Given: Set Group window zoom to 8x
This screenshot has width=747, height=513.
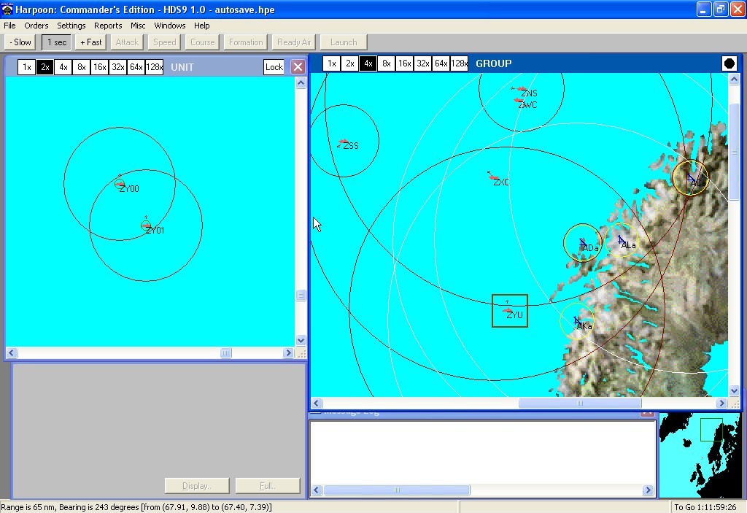Looking at the screenshot, I should 387,63.
